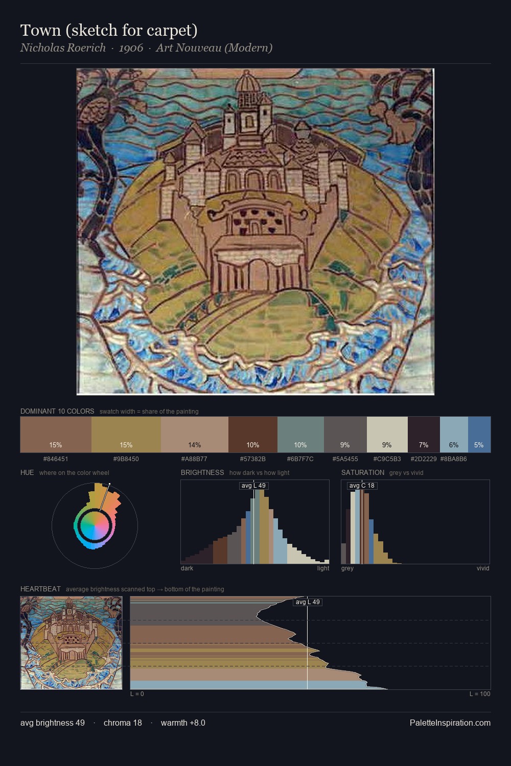Click the '#6B7F7C' hex label
This screenshot has height=766, width=511.
coord(300,459)
